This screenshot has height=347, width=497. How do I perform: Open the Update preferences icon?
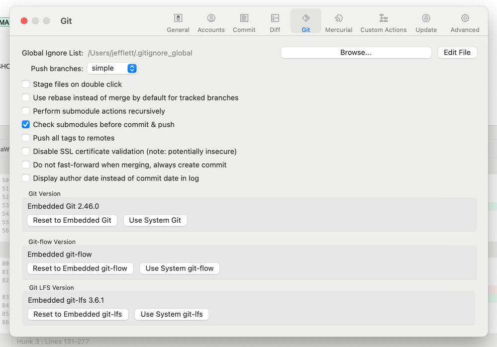pyautogui.click(x=426, y=18)
